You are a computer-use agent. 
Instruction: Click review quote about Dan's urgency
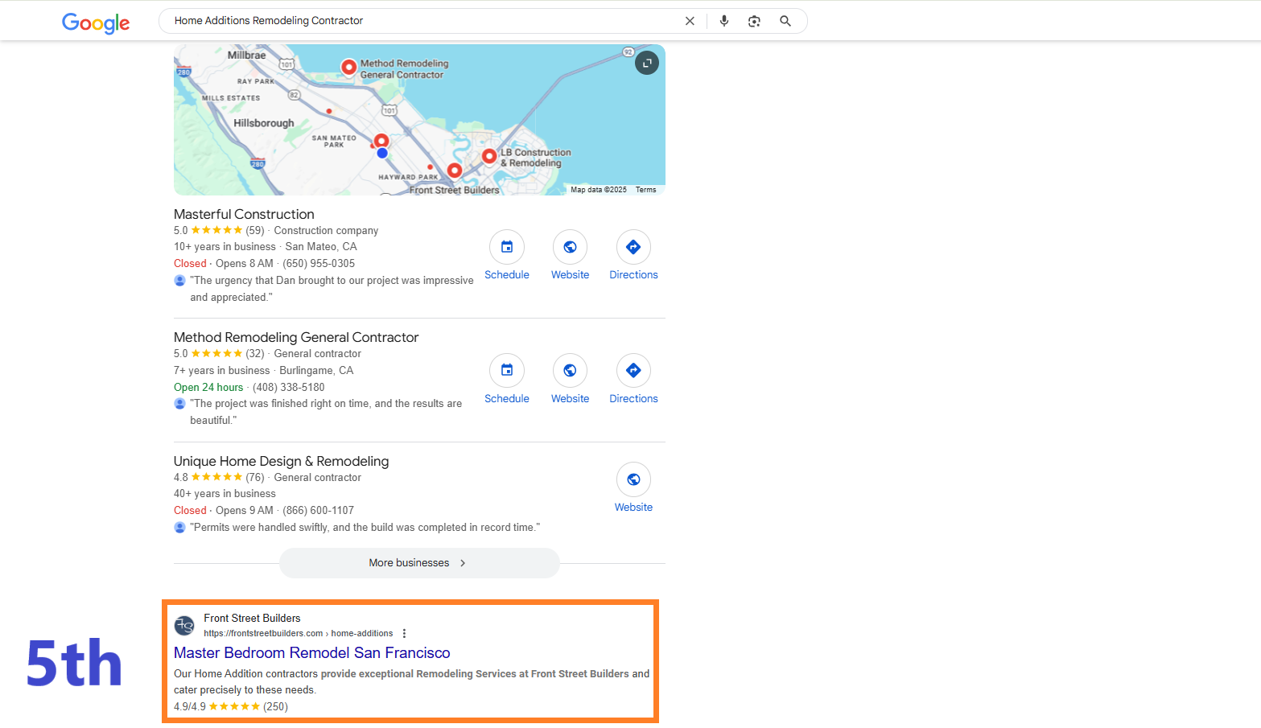coord(332,289)
